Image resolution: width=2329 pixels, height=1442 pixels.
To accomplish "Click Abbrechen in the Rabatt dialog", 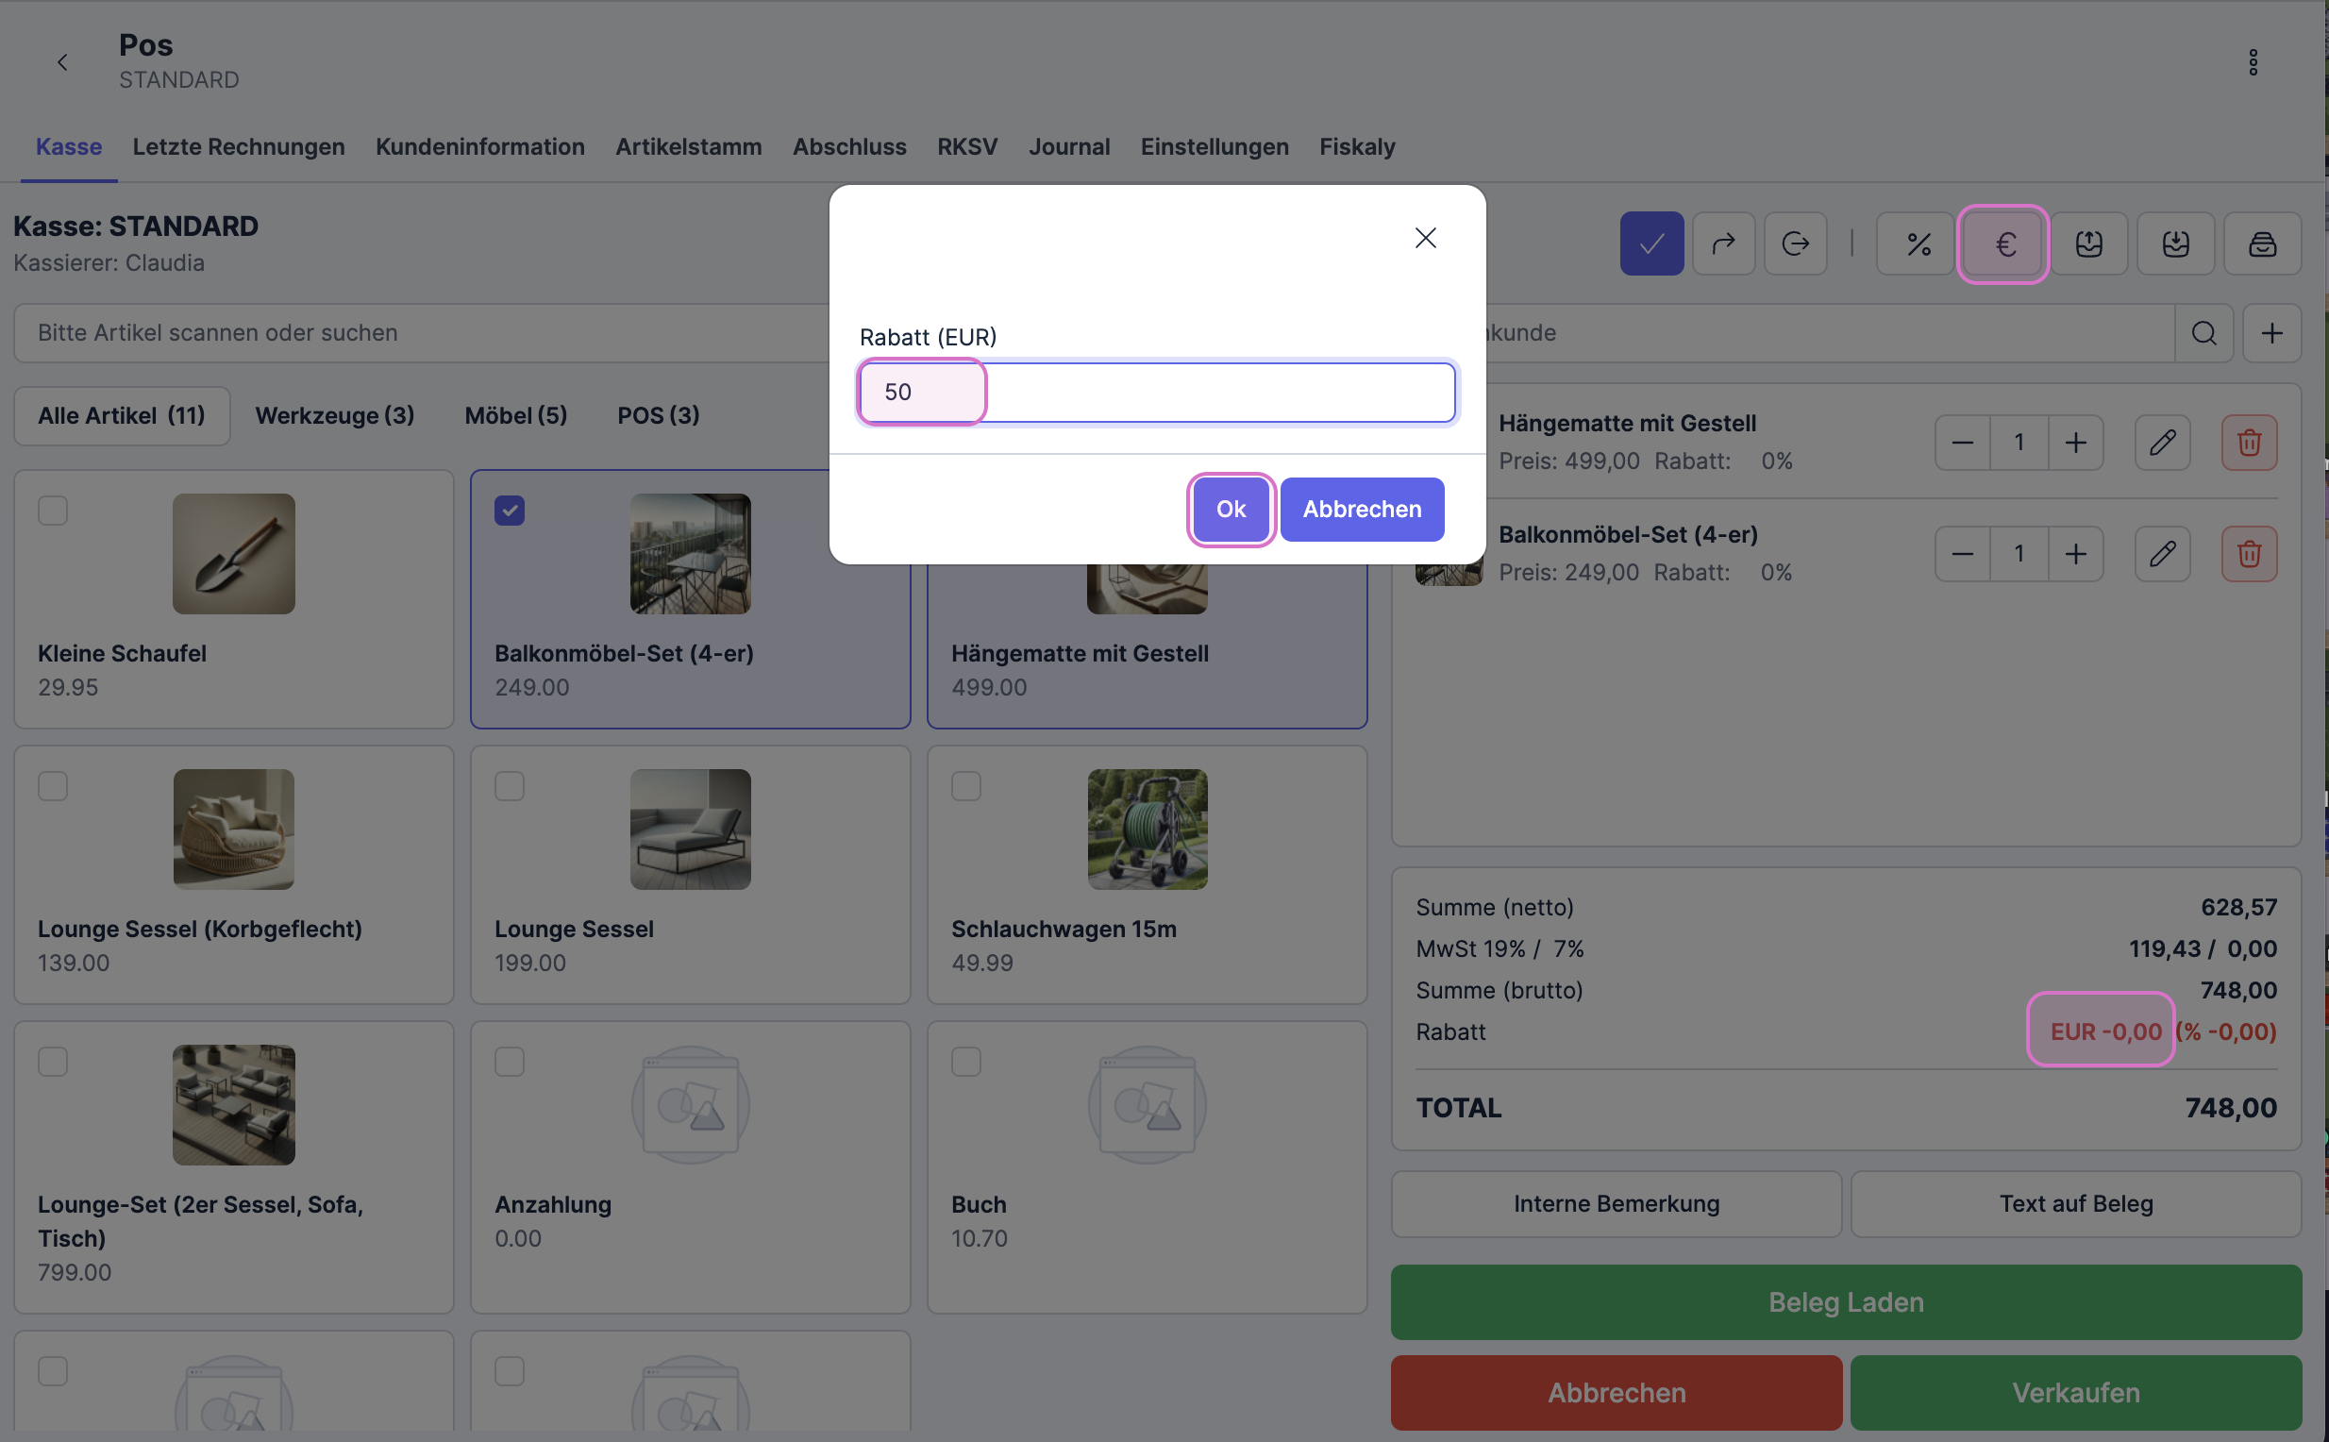I will 1361,510.
